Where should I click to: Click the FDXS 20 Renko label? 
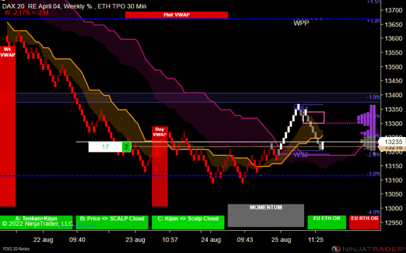(x=16, y=249)
